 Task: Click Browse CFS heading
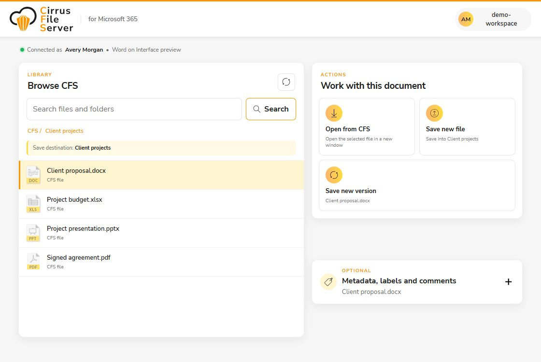point(53,85)
